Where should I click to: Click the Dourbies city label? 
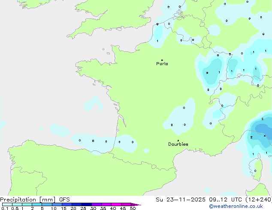(178, 144)
